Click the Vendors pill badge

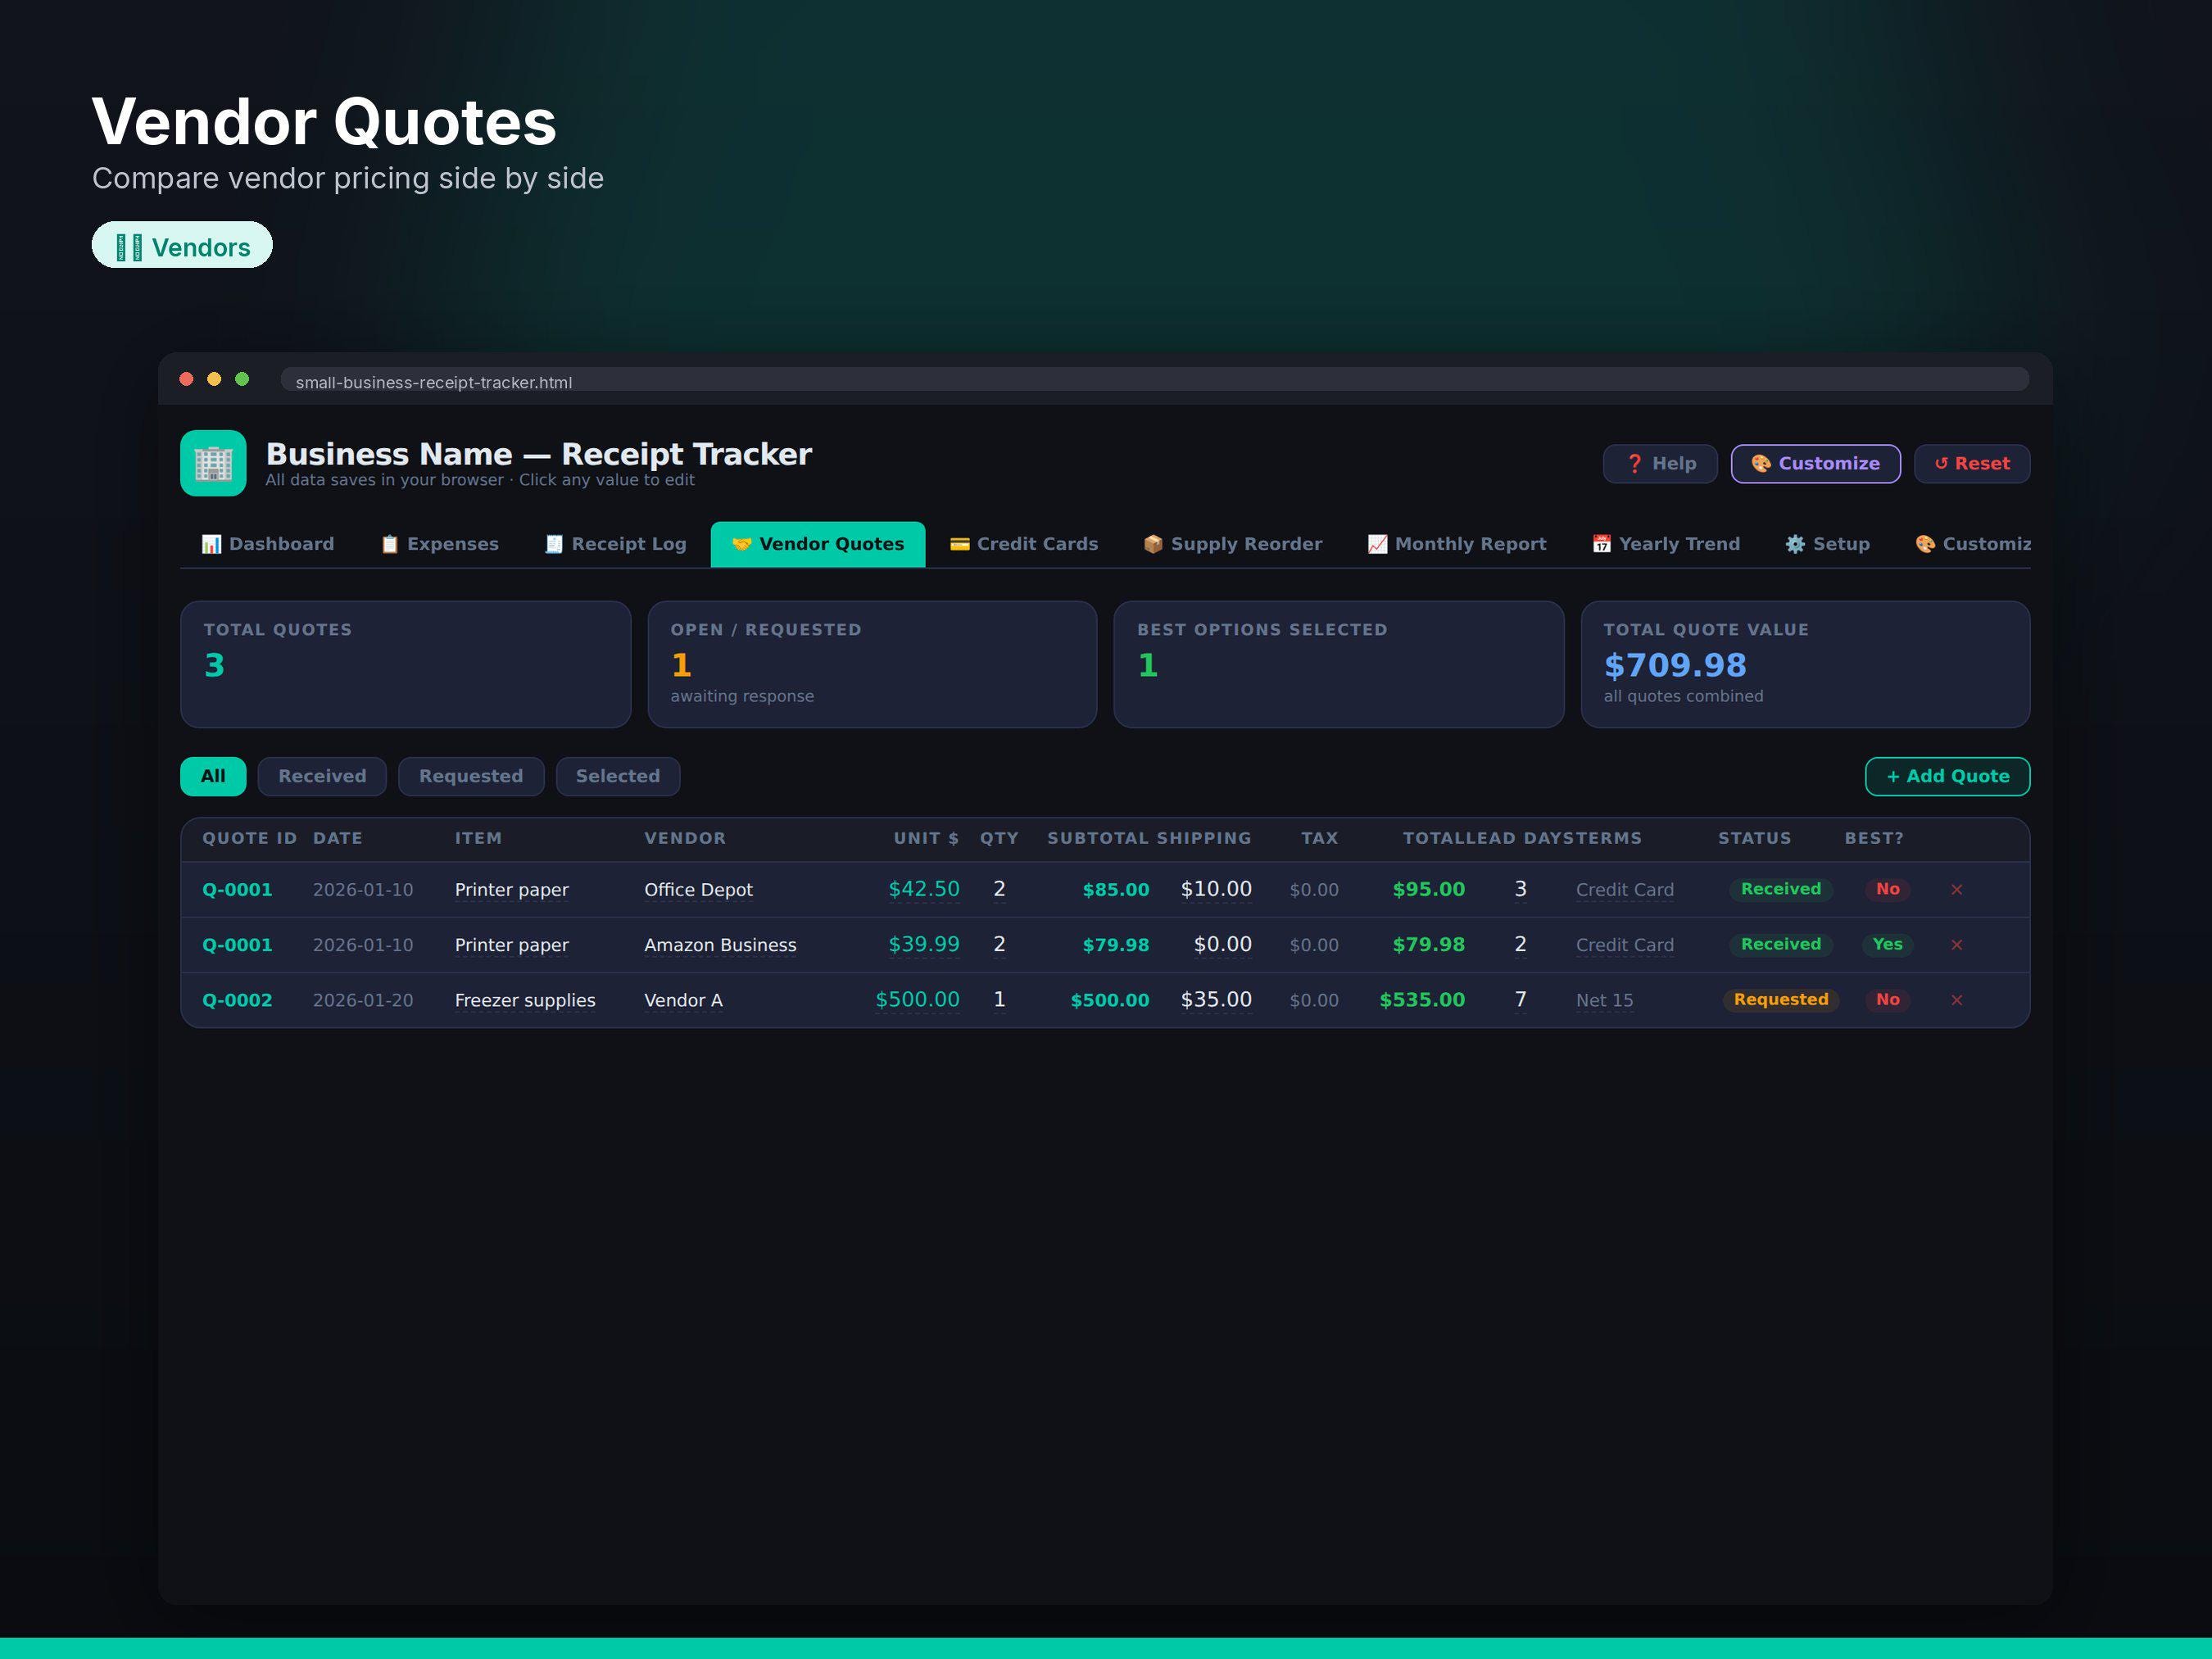click(x=182, y=246)
